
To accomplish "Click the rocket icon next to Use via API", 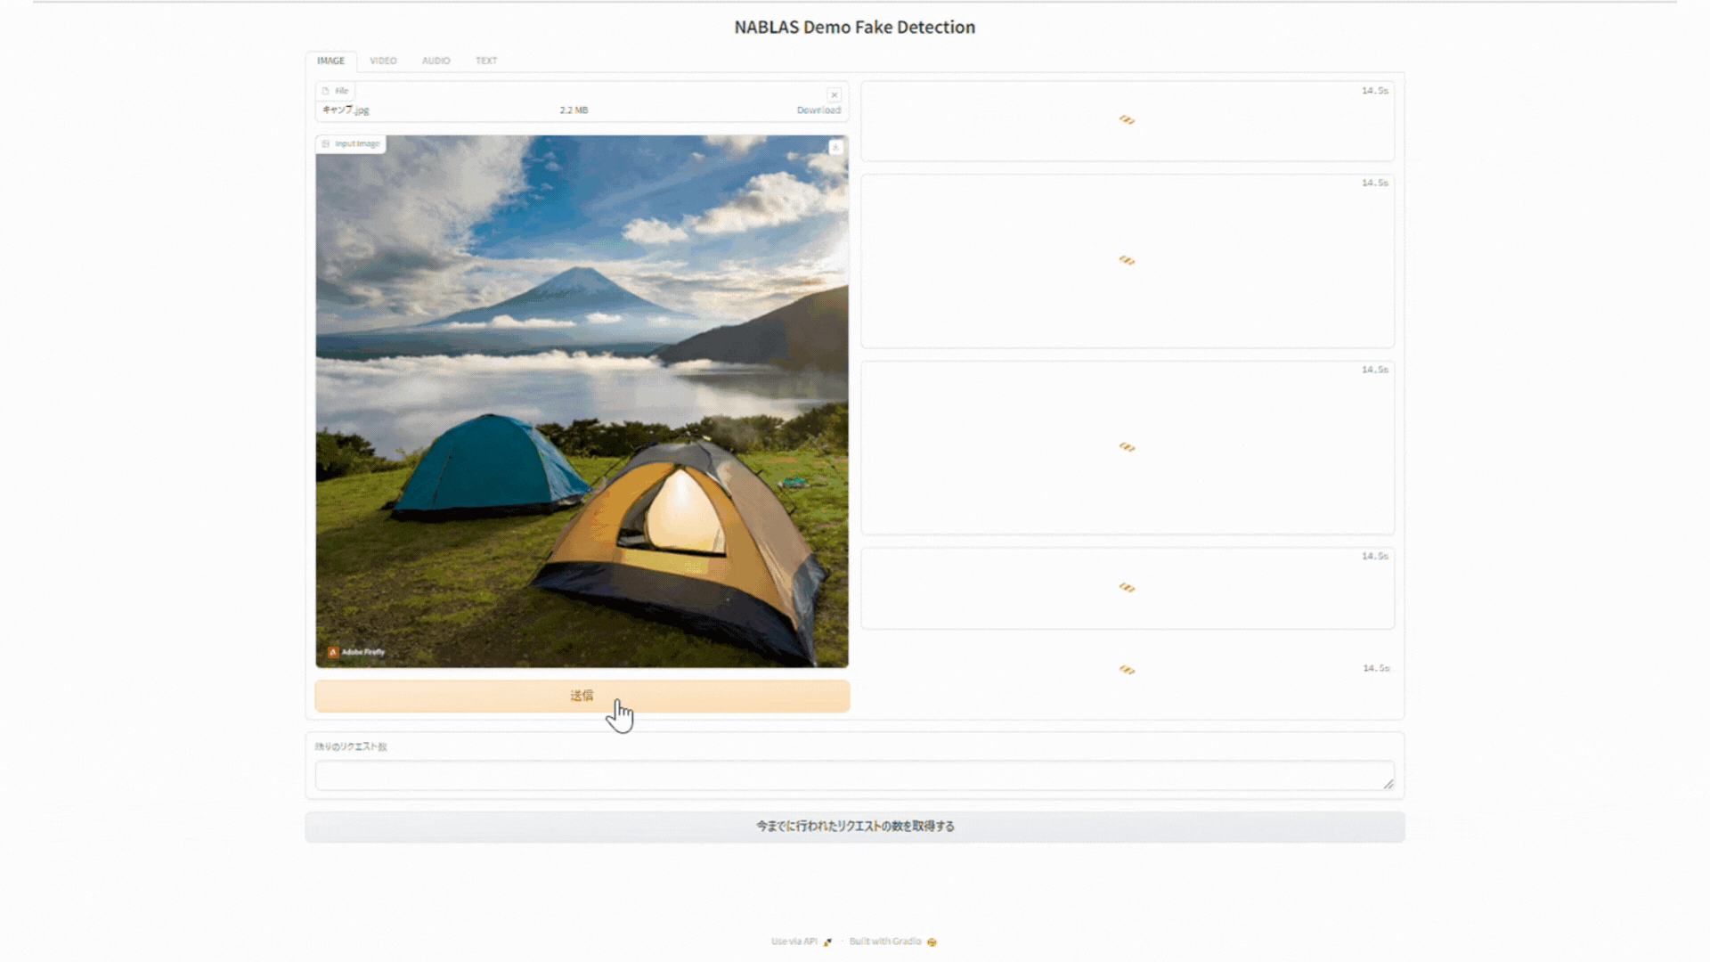I will 827,942.
